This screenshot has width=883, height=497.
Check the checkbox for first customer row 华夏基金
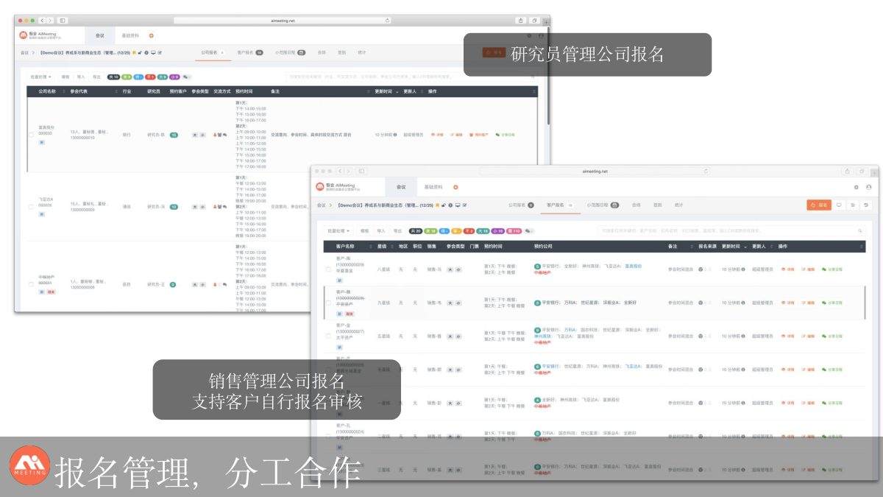pos(328,269)
